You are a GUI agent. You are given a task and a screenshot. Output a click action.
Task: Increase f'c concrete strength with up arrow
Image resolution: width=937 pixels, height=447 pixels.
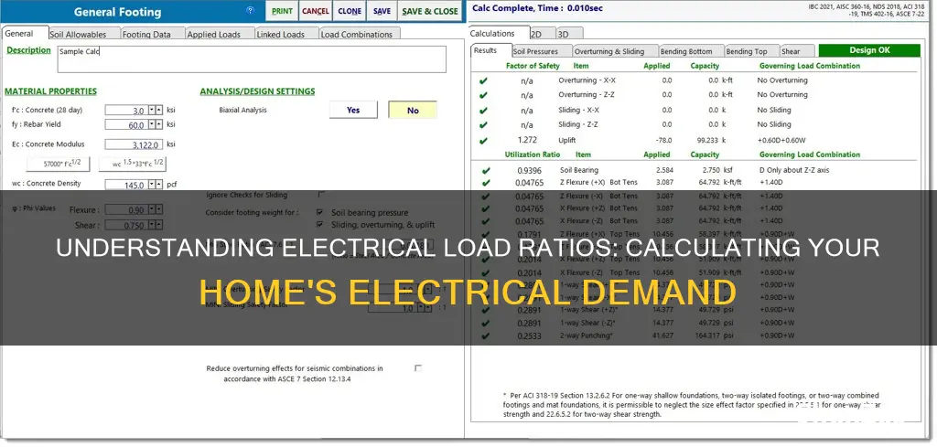coord(159,110)
